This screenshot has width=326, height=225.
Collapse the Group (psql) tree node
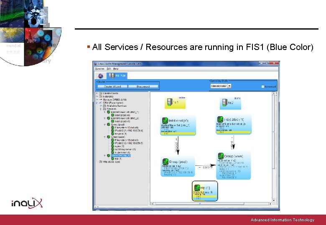pos(105,125)
